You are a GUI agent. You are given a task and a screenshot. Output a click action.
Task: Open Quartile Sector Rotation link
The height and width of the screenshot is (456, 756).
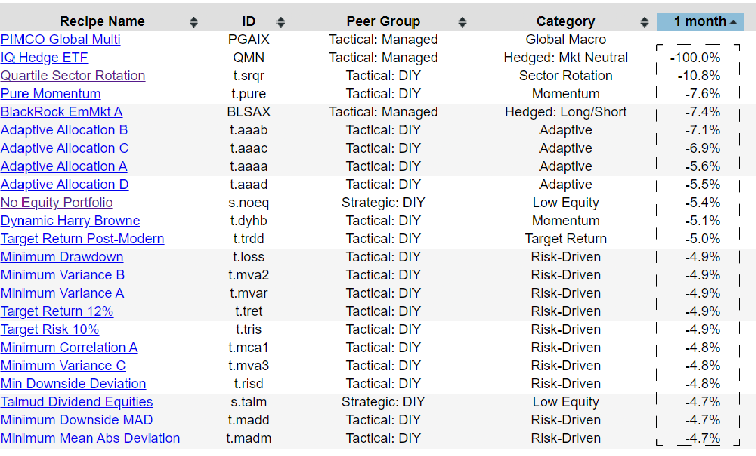[73, 75]
